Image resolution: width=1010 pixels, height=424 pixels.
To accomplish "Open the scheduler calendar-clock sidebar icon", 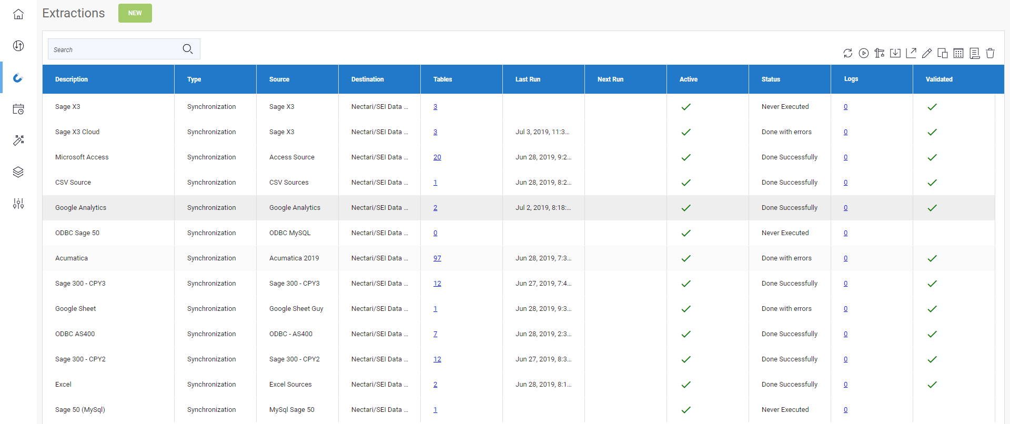I will point(18,109).
